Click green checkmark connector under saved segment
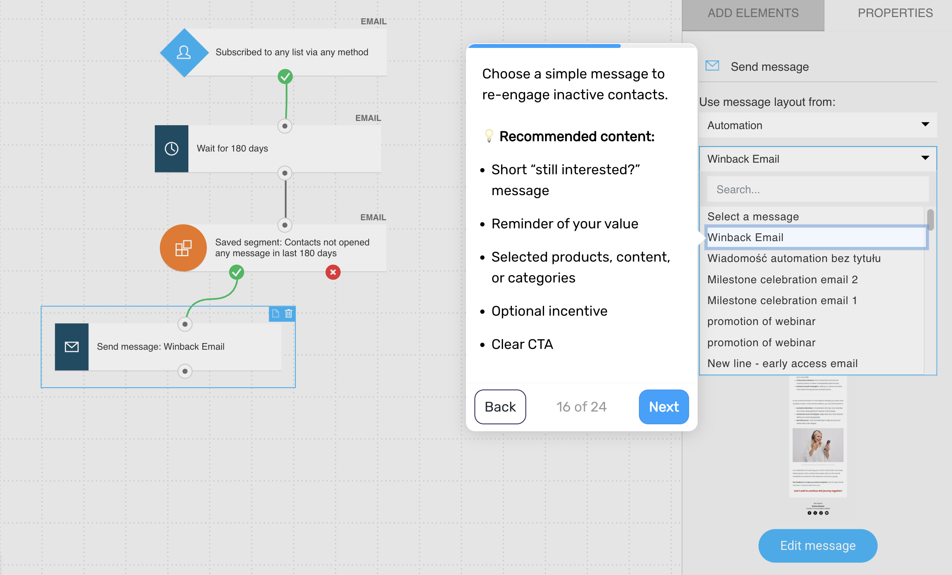Image resolution: width=952 pixels, height=575 pixels. pos(236,272)
